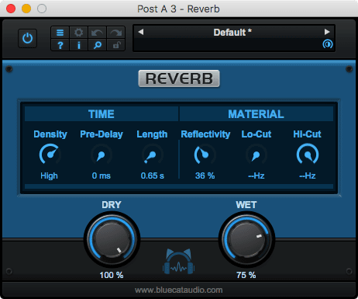Viewport: 358px width, 299px height.
Task: Open the main menu hamburger icon
Action: point(60,33)
